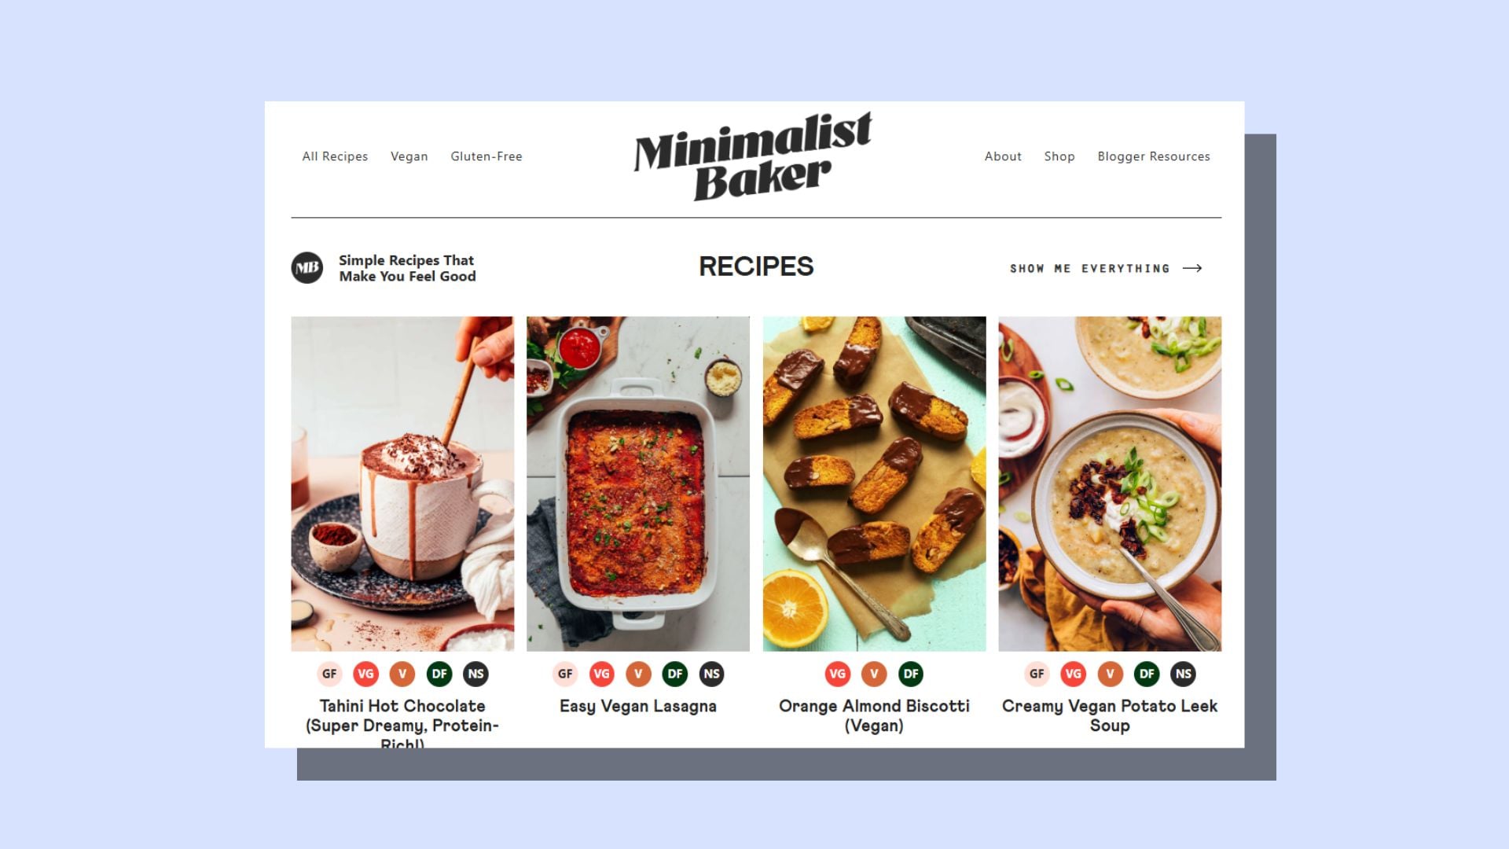Viewport: 1509px width, 849px height.
Task: Click the NS badge under Creamy Vegan Potato Leek Soup
Action: point(1183,674)
